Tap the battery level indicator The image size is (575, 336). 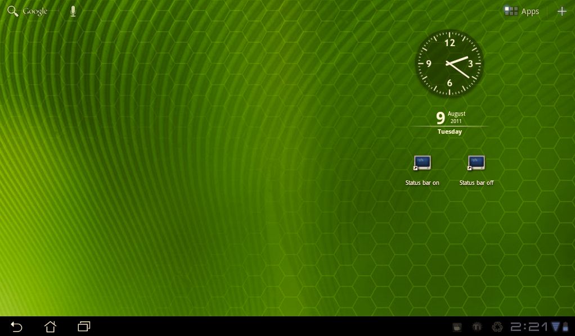click(x=567, y=326)
